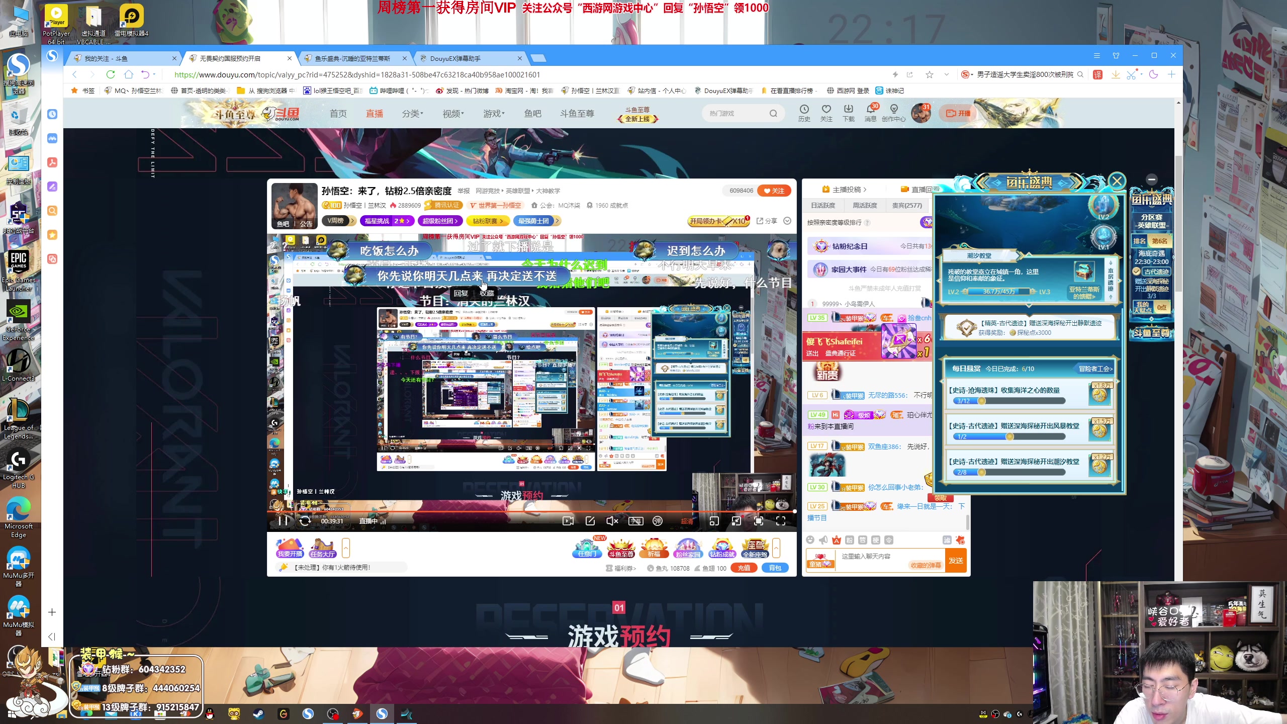Viewport: 1287px width, 724px height.
Task: Toggle the 弹 danmaku button in player
Action: click(658, 521)
